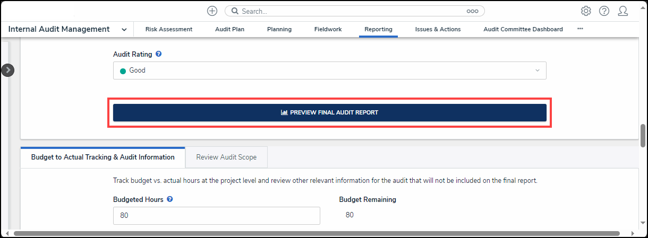Open the settings gear icon
Viewport: 648px width, 238px height.
pyautogui.click(x=586, y=11)
